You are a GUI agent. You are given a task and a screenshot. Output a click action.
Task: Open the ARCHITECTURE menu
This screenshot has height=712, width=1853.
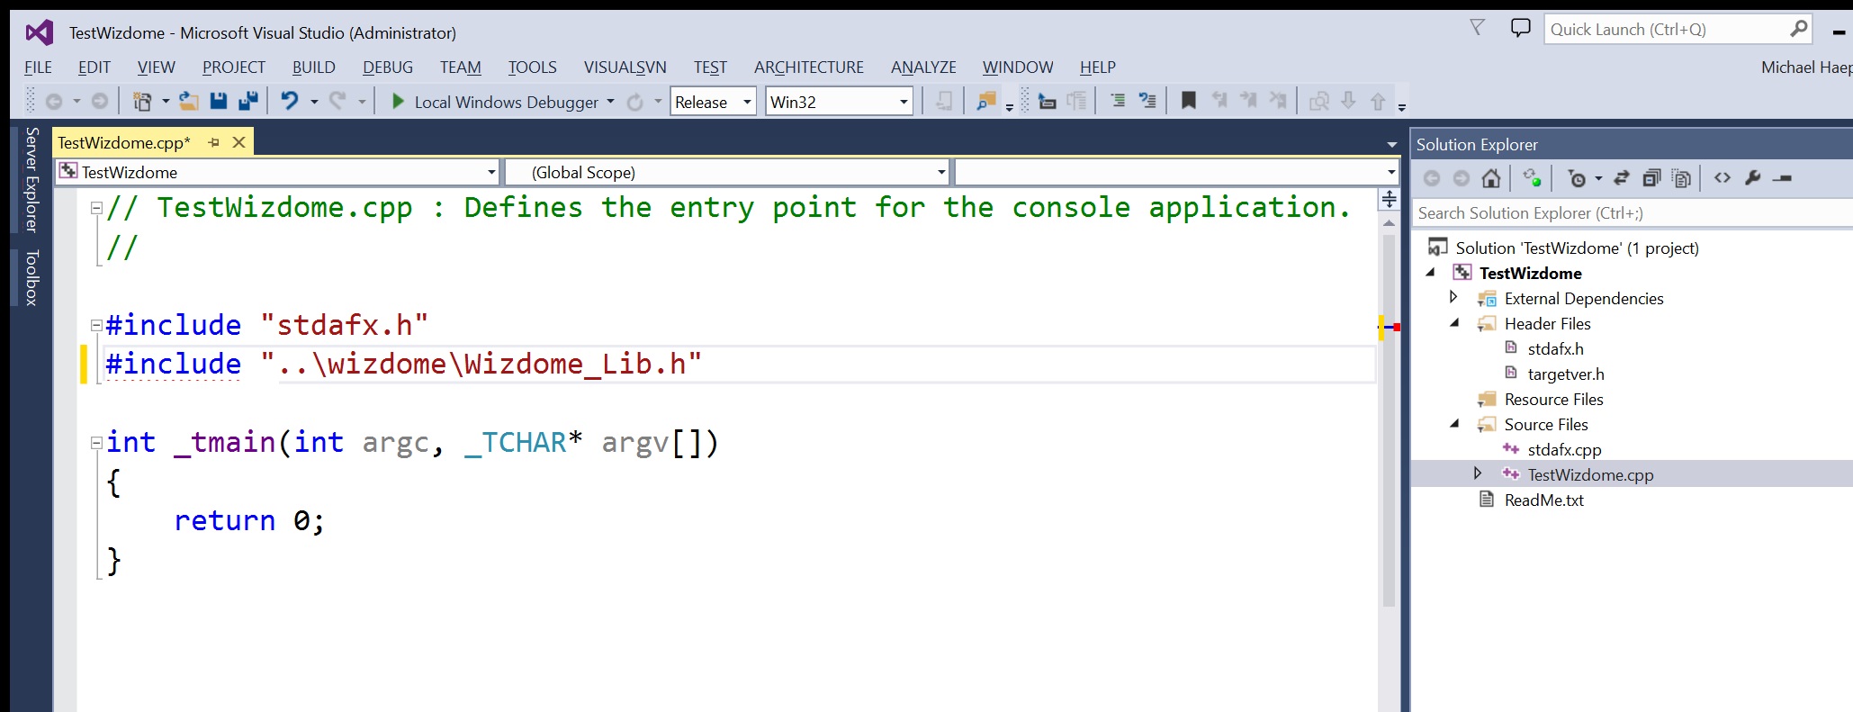808,68
